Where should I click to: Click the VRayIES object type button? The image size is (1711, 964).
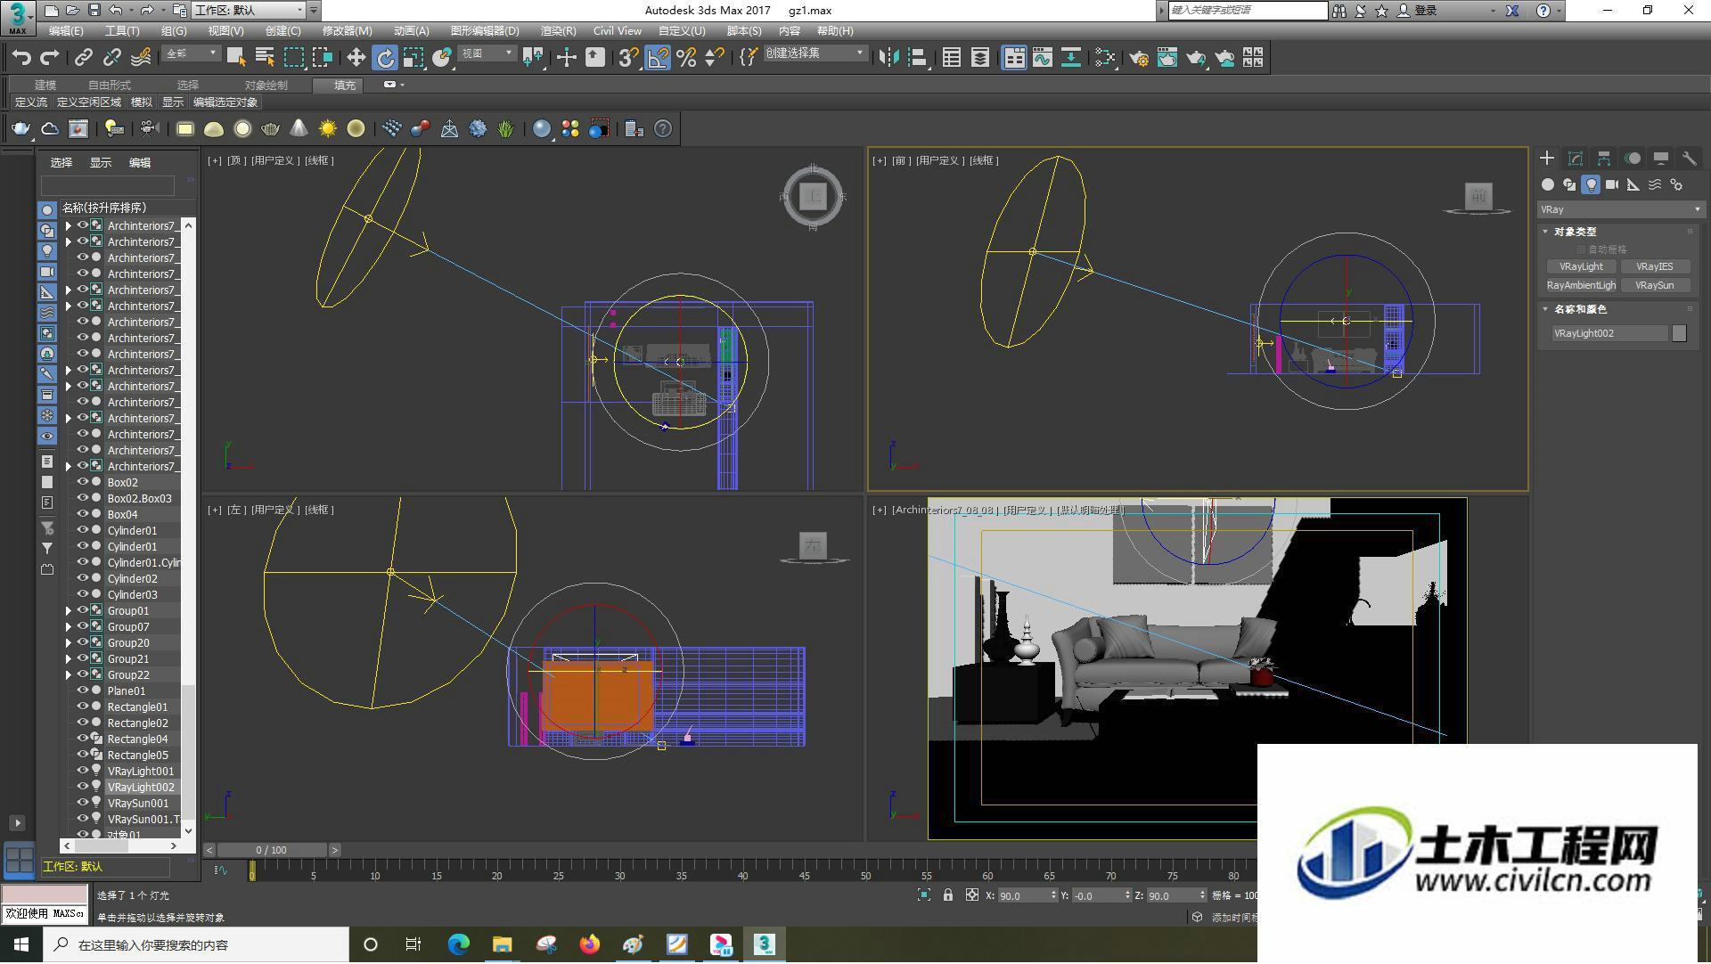click(x=1654, y=266)
